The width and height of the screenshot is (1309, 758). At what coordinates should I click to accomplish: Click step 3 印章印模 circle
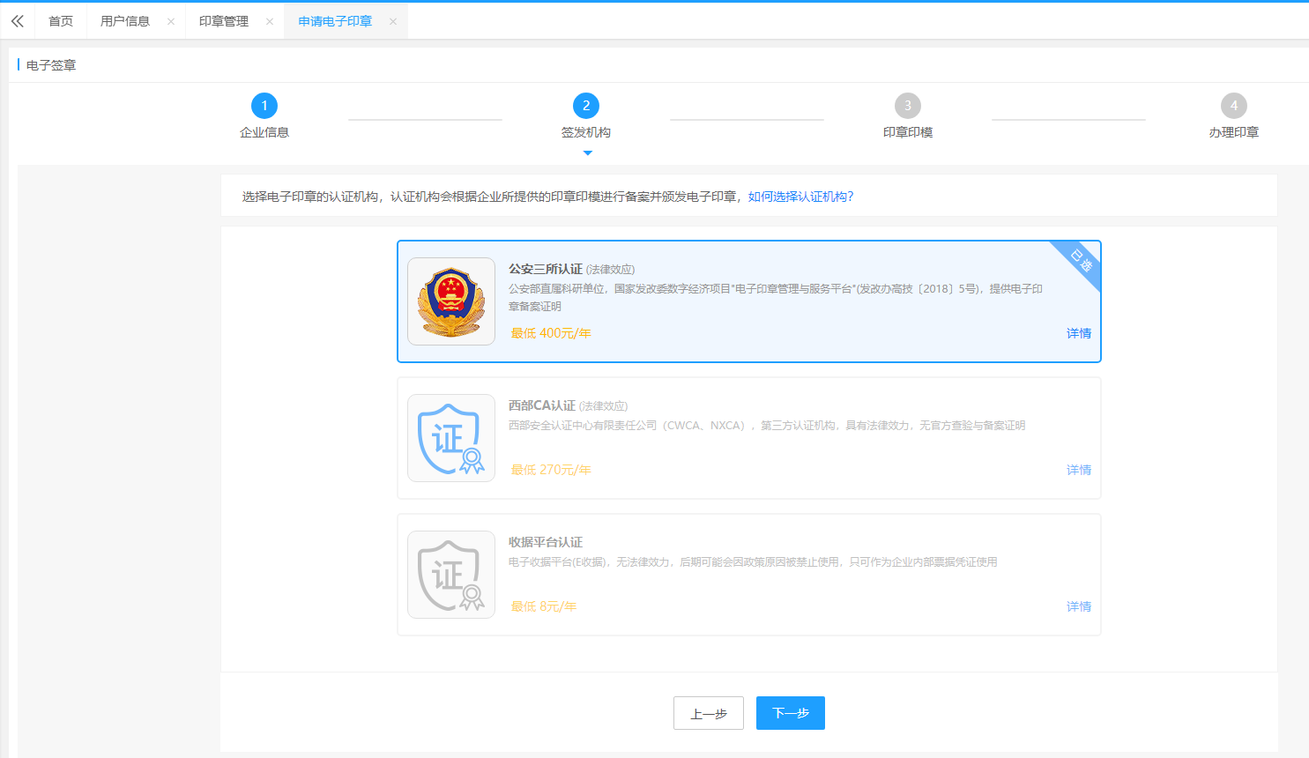pyautogui.click(x=908, y=106)
